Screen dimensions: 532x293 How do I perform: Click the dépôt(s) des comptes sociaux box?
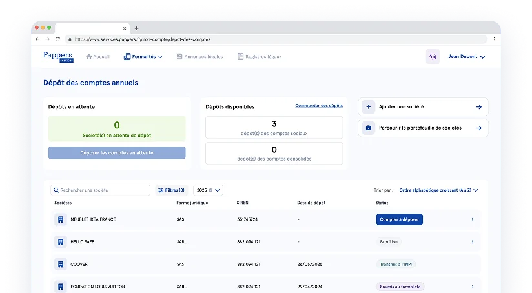(274, 128)
